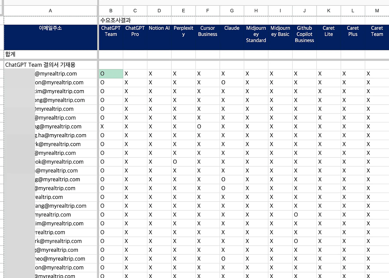Screen dimensions: 389x278
Task: Click the Caret Lite header cell
Action: tap(328, 37)
